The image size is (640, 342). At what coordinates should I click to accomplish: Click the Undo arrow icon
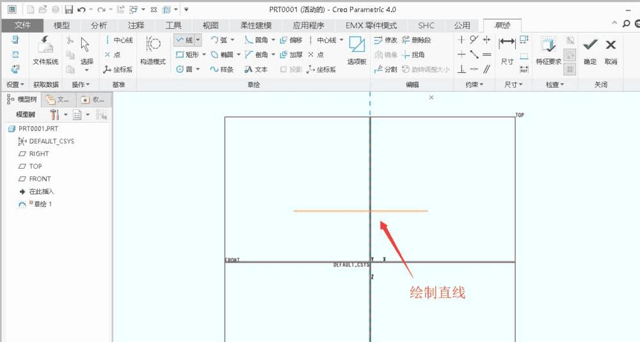tap(81, 10)
